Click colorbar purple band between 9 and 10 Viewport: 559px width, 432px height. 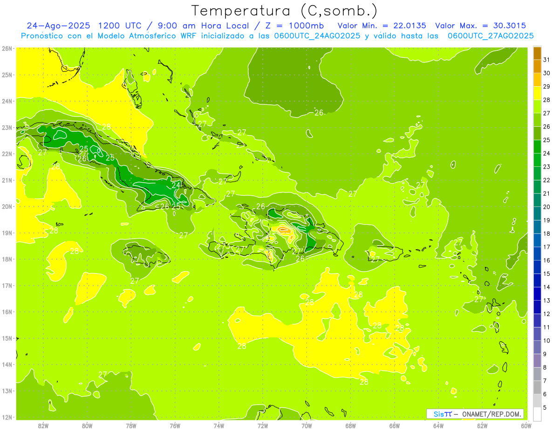(x=537, y=348)
